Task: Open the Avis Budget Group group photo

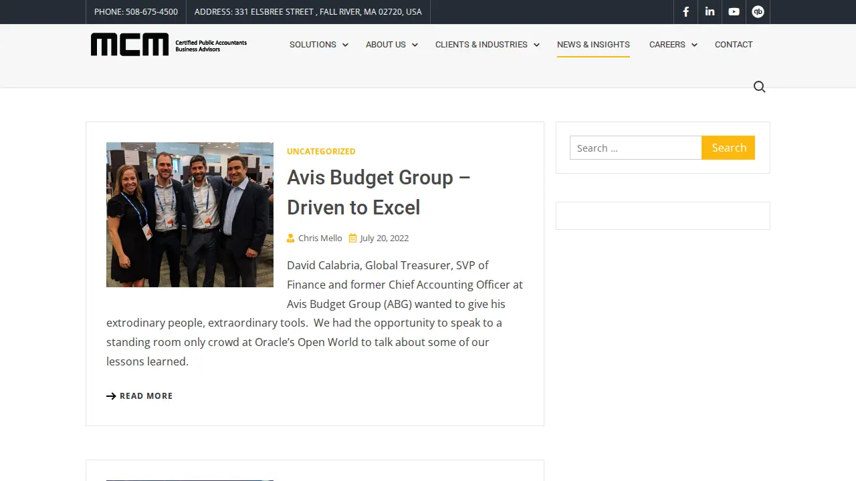Action: 190,214
